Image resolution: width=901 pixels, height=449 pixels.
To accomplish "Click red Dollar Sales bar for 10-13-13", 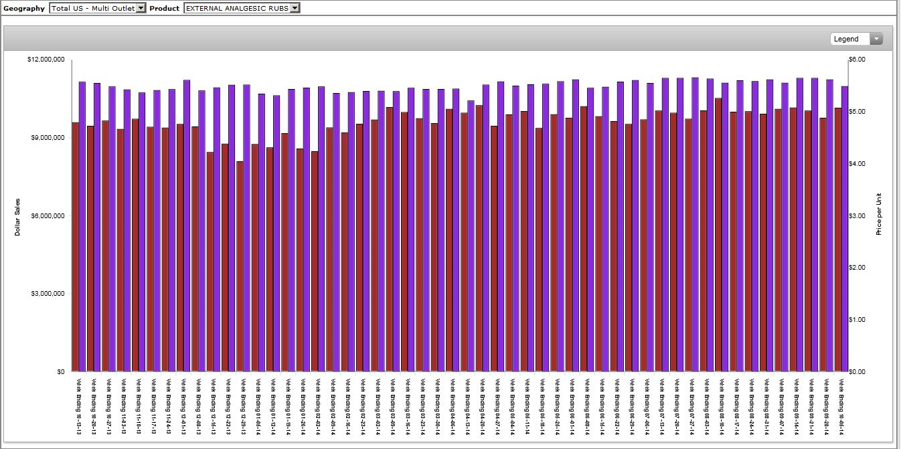I will (x=76, y=248).
